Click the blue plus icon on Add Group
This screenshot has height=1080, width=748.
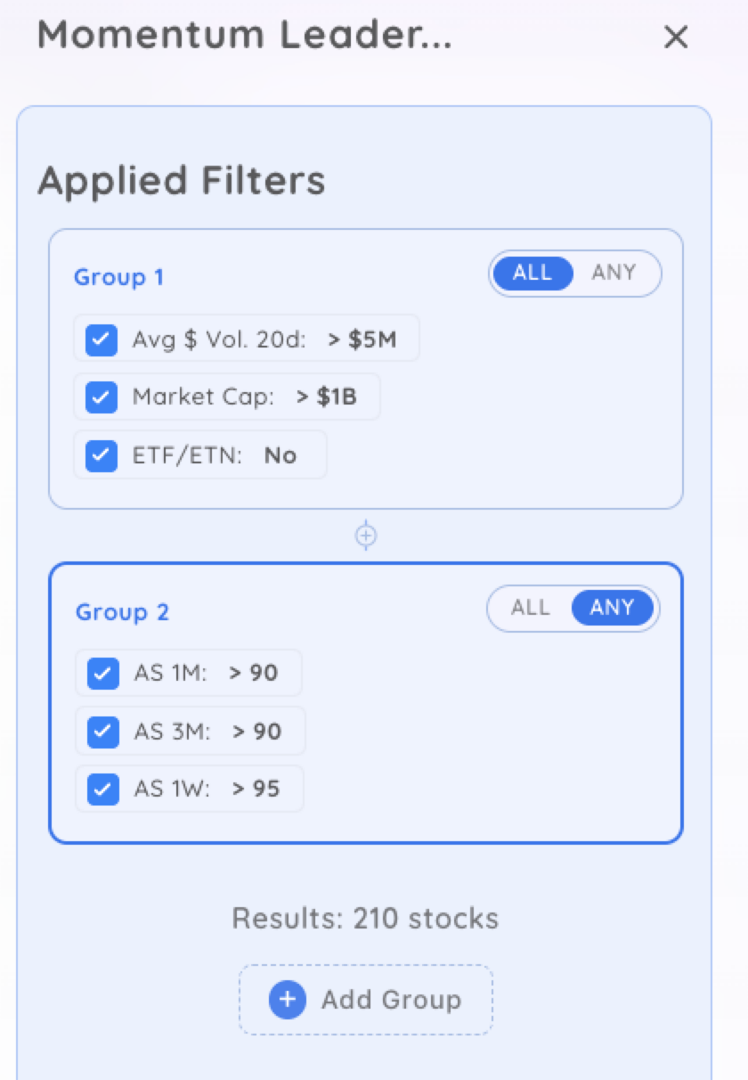pyautogui.click(x=287, y=1000)
